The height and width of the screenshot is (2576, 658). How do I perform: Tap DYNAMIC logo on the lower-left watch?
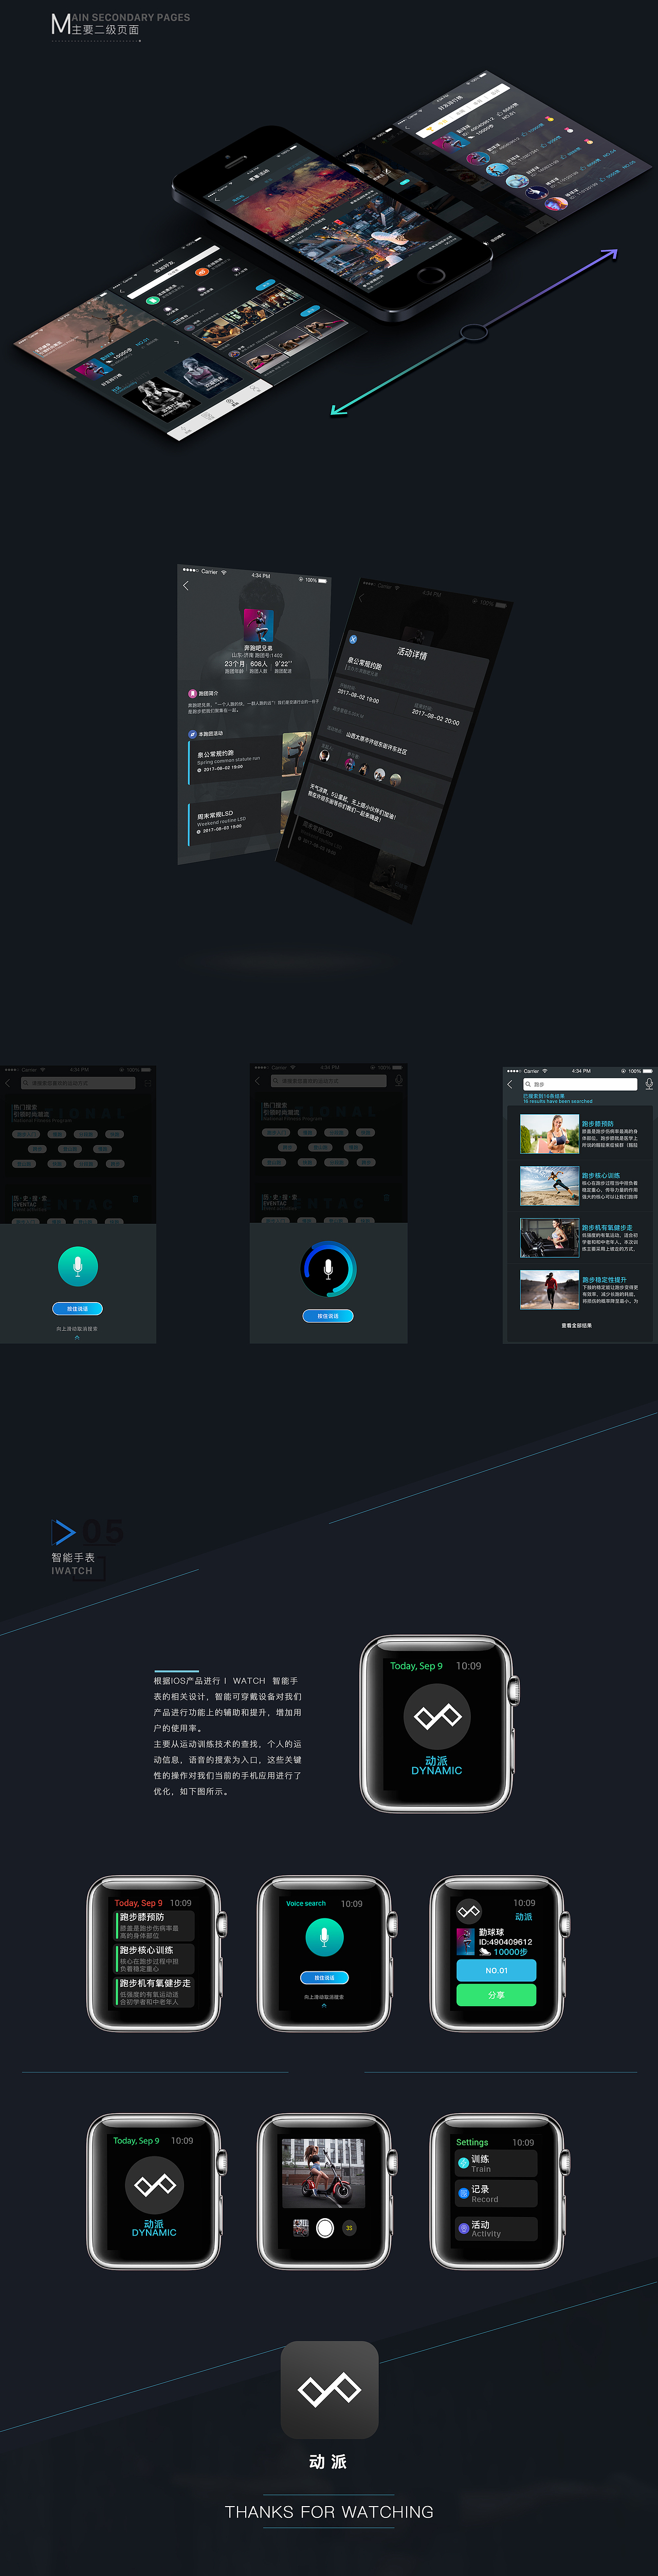point(155,2185)
